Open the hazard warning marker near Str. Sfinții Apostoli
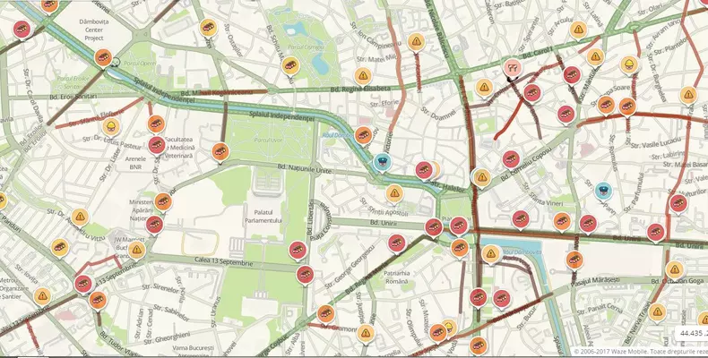708x358 pixels. coord(394,193)
